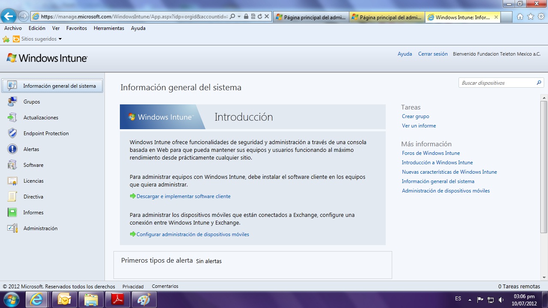Image resolution: width=548 pixels, height=308 pixels.
Task: Select the Informes sidebar icon
Action: click(x=12, y=212)
